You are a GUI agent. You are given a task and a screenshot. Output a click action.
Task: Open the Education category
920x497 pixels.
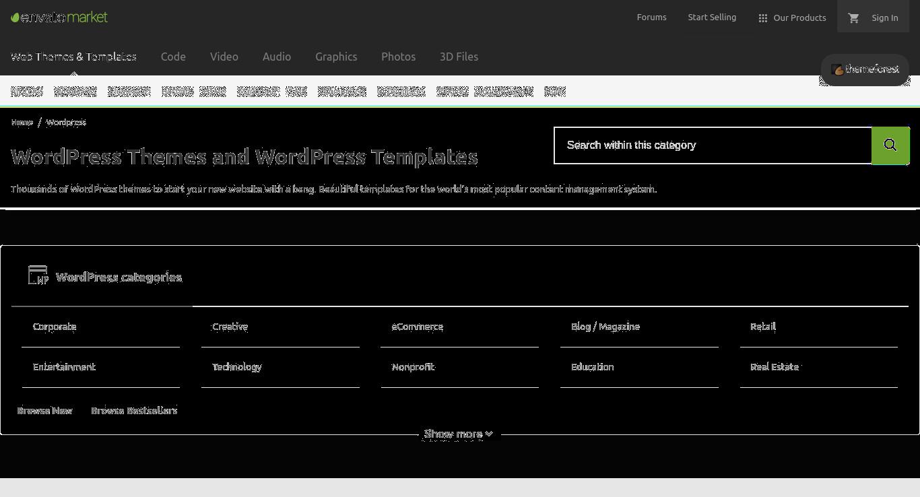click(593, 367)
